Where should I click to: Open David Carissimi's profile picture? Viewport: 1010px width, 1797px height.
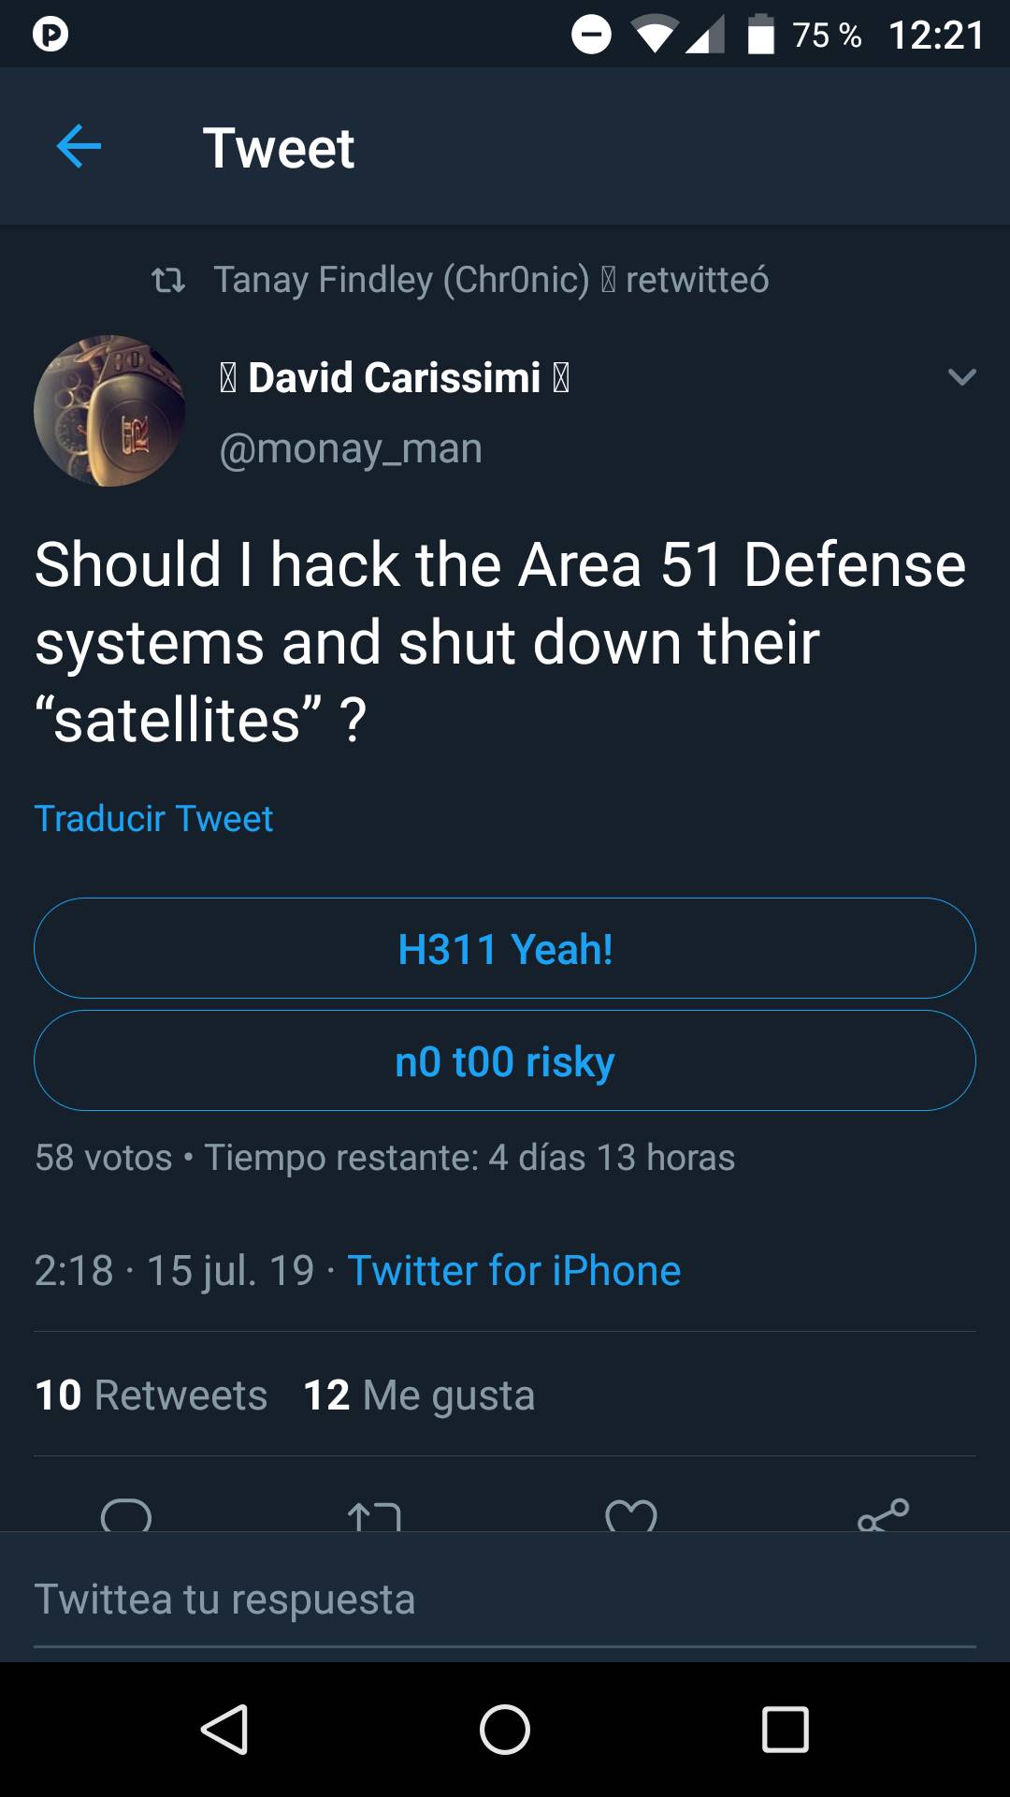point(109,411)
